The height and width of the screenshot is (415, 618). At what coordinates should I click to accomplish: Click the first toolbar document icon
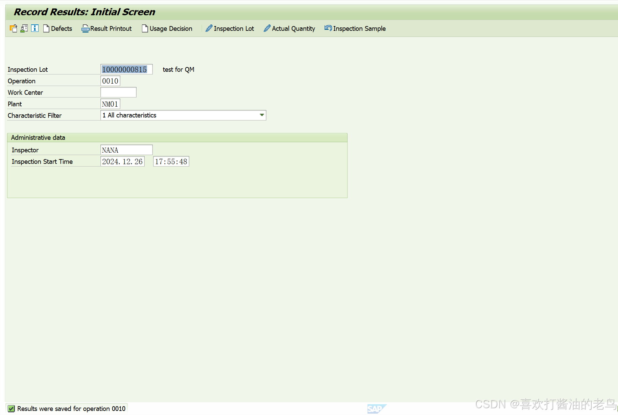(x=13, y=28)
